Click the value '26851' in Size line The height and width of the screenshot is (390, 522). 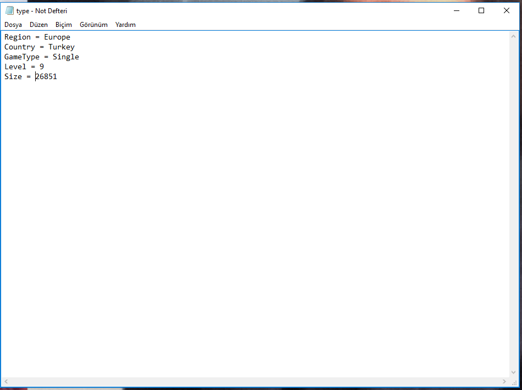tap(46, 76)
